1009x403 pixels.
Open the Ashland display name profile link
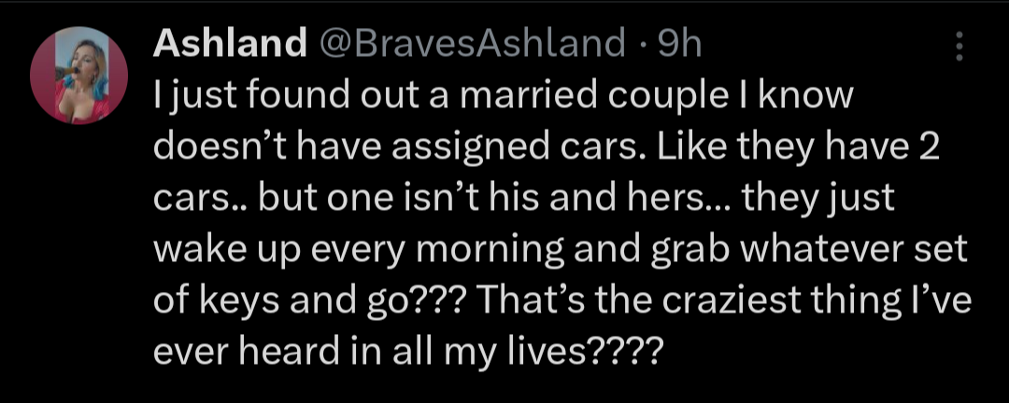click(x=229, y=43)
